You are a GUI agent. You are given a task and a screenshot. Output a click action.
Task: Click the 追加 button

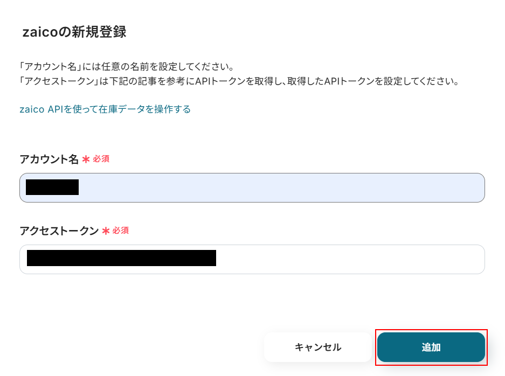pos(431,347)
